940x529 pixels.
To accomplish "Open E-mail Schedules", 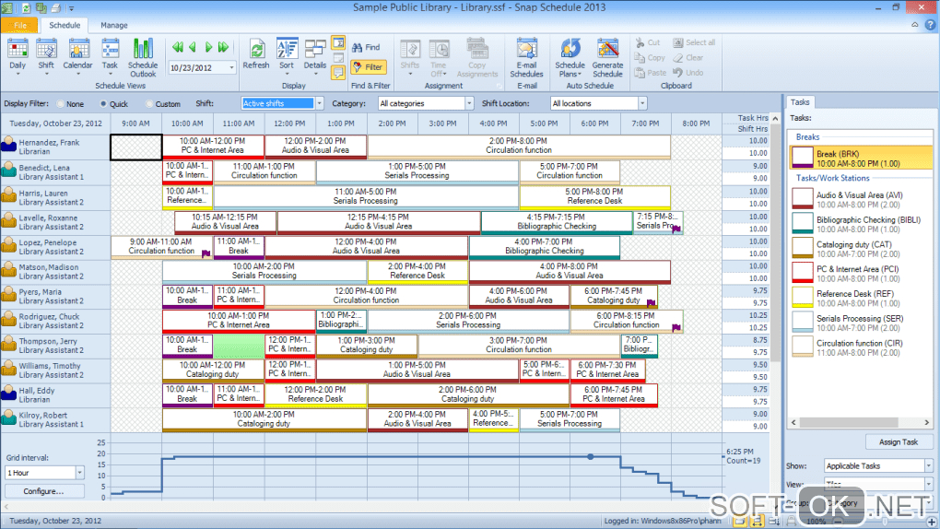I will coord(526,57).
